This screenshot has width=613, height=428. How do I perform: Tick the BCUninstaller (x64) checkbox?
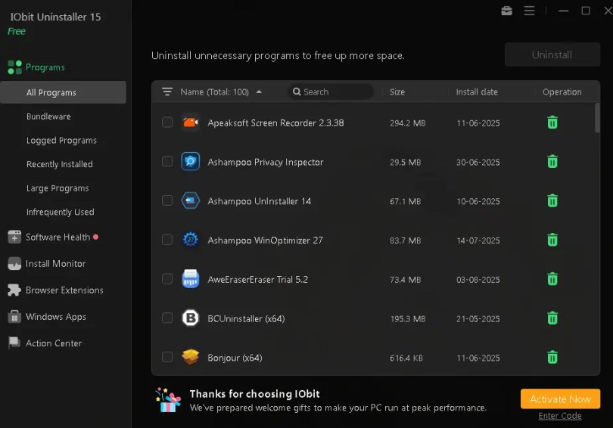pyautogui.click(x=167, y=318)
